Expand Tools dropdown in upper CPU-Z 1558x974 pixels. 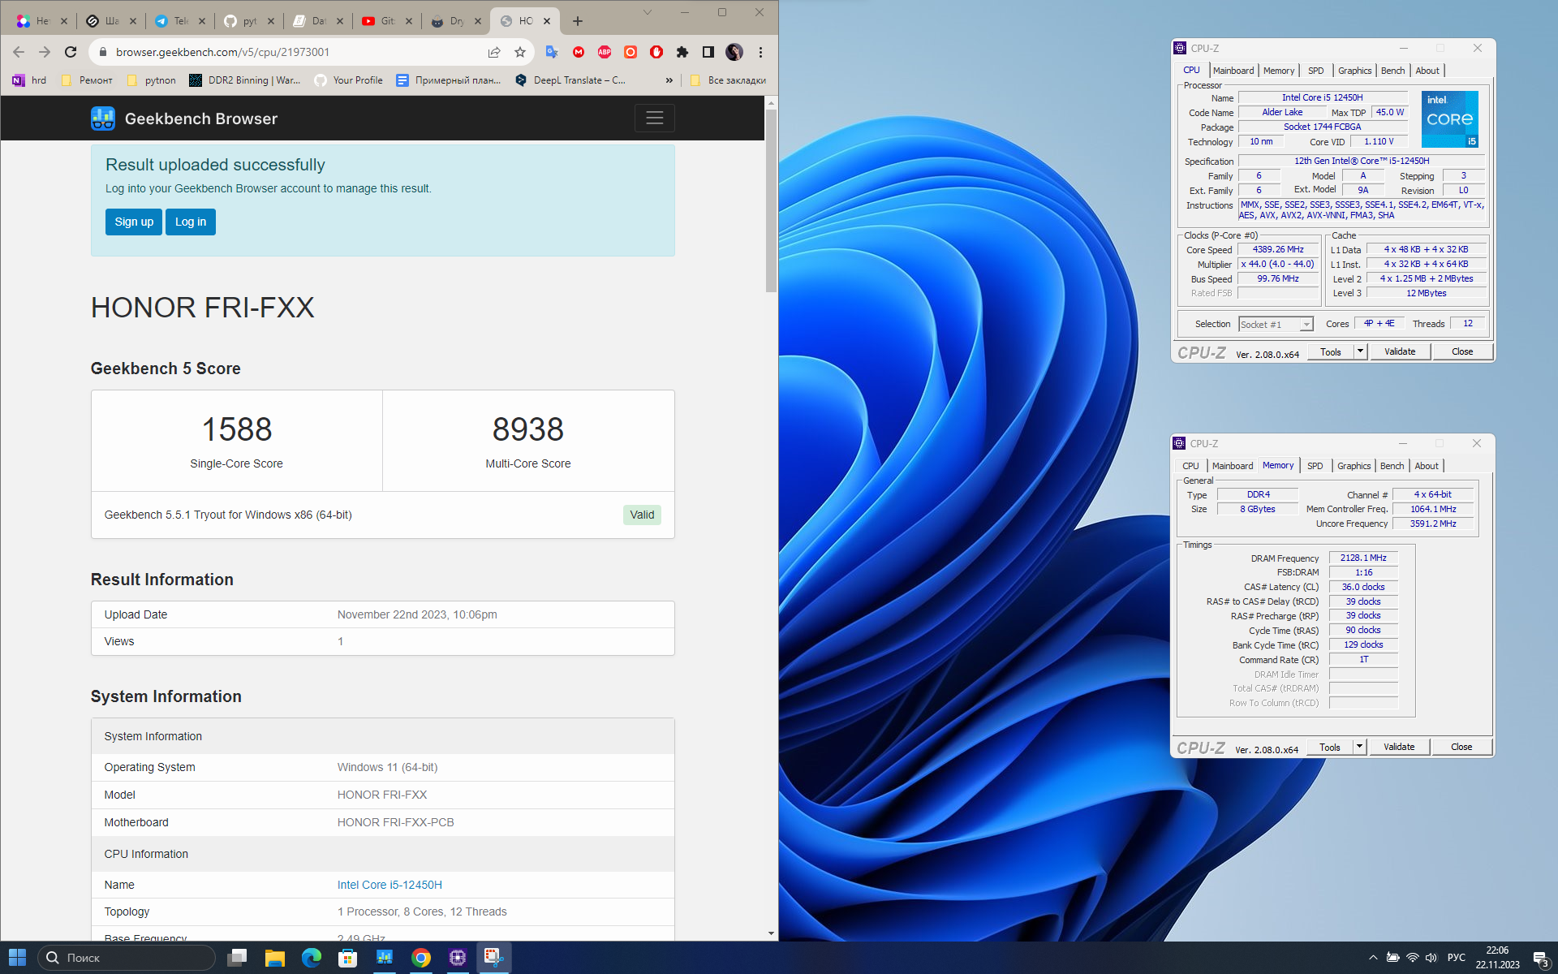click(1360, 351)
